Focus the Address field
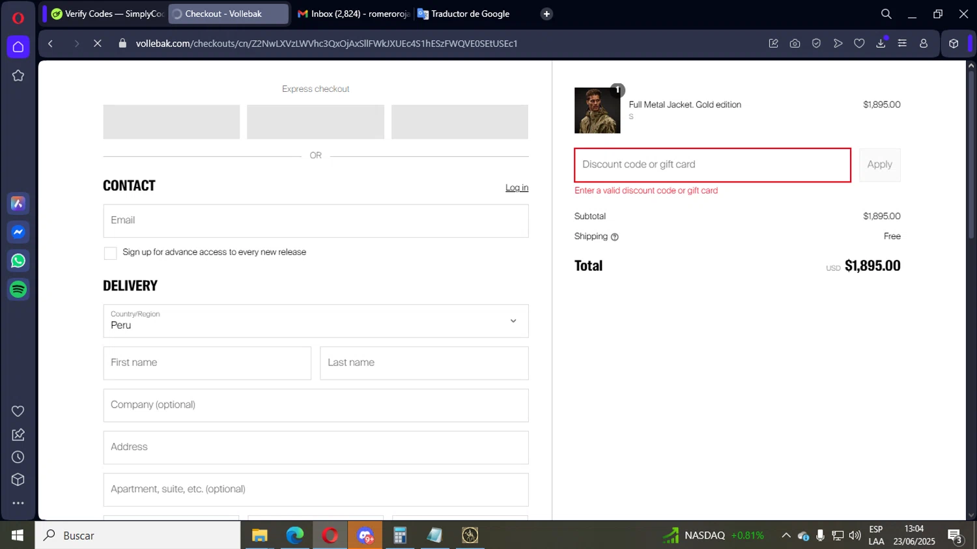Screen dimensions: 977x549 point(316,447)
